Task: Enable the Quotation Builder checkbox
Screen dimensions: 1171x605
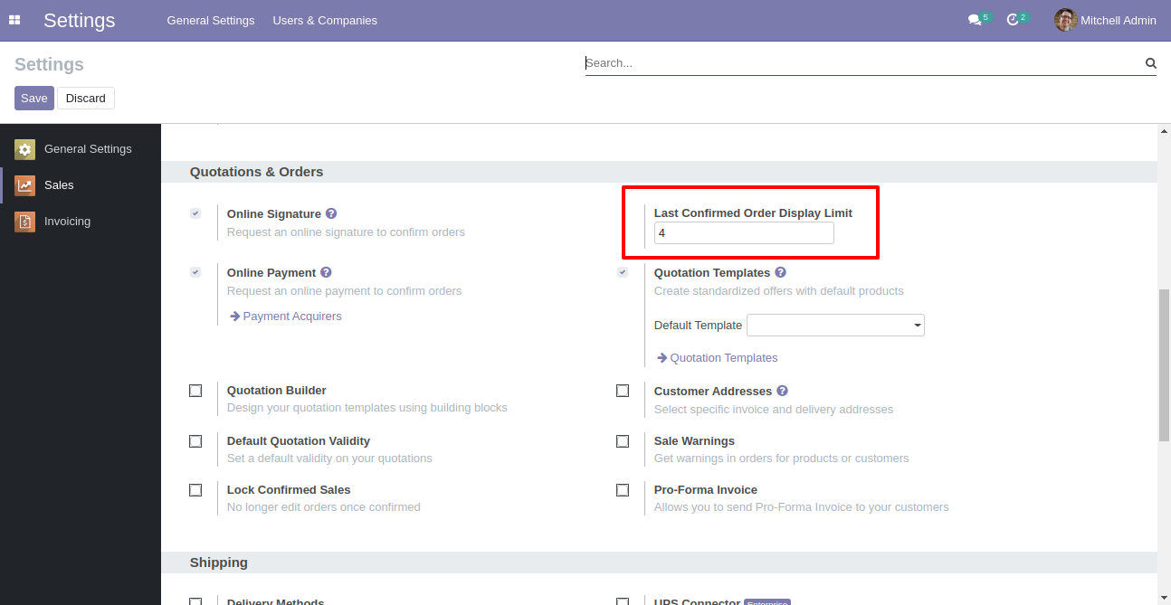Action: tap(195, 391)
